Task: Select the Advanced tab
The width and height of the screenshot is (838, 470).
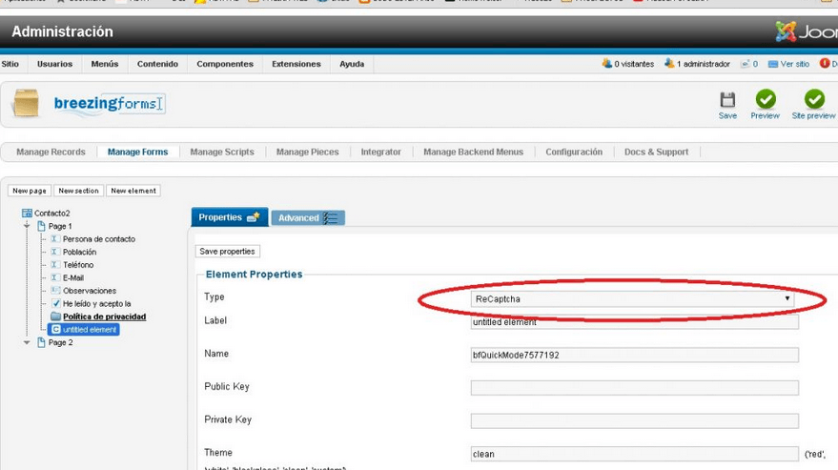Action: pyautogui.click(x=308, y=217)
